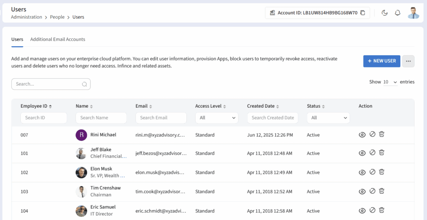Open the more options ellipsis button

[408, 61]
